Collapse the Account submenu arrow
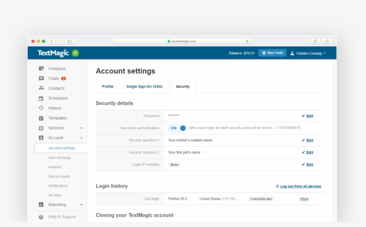Image resolution: width=366 pixels, height=227 pixels. point(82,138)
